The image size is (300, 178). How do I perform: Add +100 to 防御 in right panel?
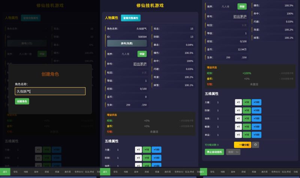(256, 110)
